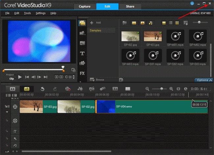214x155 pixels.
Task: Open the sort clips in library menu
Action: (x=186, y=23)
